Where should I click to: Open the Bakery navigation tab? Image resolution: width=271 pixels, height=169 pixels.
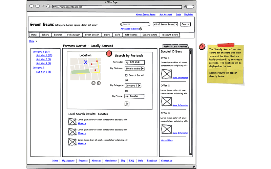(x=45, y=35)
